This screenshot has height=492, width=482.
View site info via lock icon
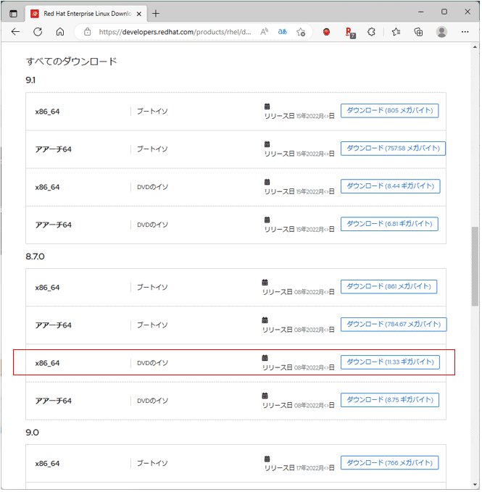[x=88, y=32]
